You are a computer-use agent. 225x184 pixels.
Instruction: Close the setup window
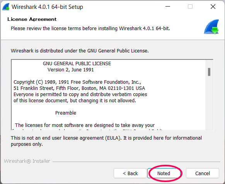pos(213,7)
